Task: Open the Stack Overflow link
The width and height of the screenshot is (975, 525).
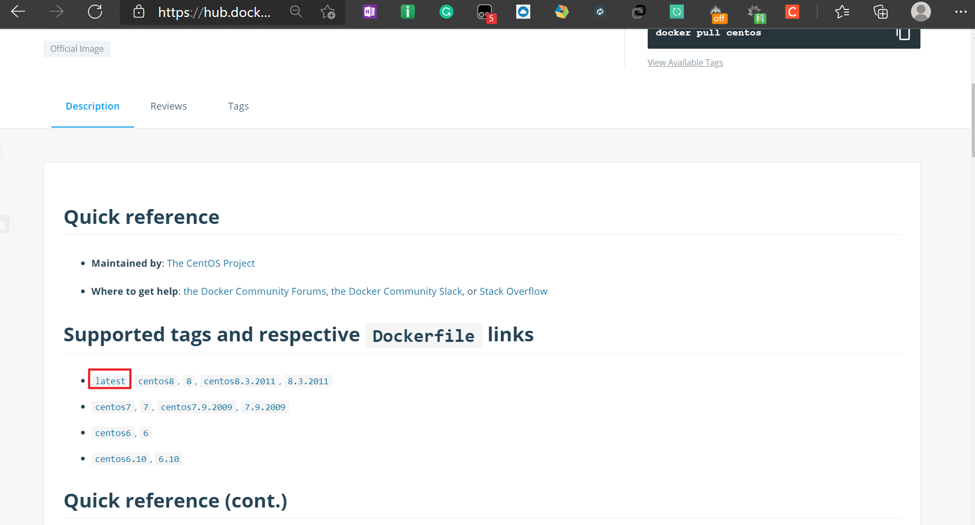Action: 514,292
